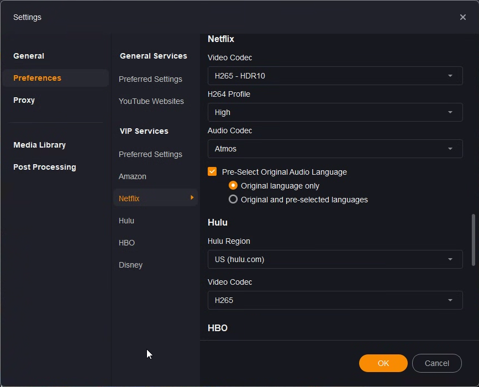Open the Proxy settings section

(x=24, y=100)
